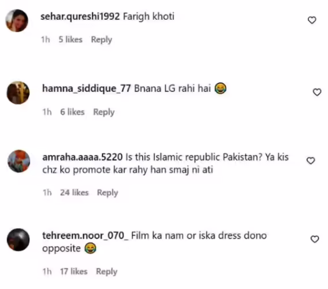The image size is (328, 289).
Task: Open username hamna_siddique_77 link
Action: tap(87, 88)
